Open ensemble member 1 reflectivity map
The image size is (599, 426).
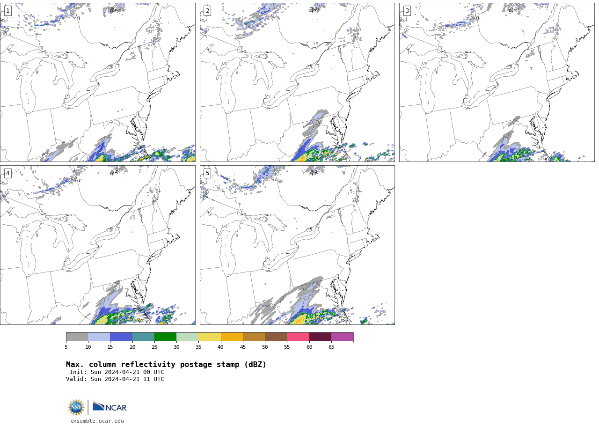[x=97, y=82]
